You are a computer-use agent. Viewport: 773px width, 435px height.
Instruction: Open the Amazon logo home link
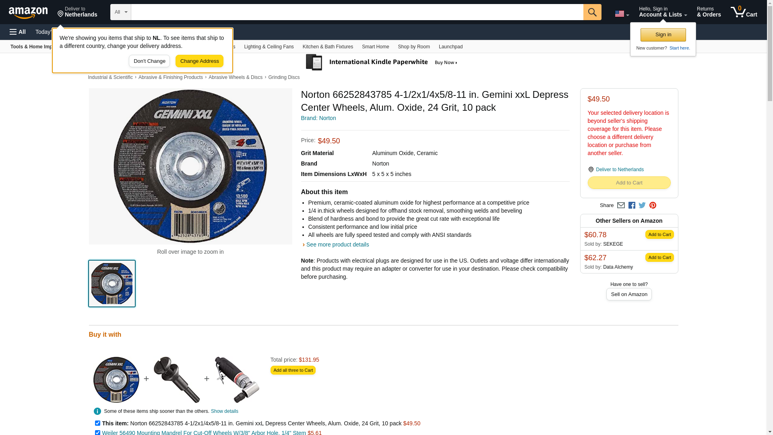28,12
